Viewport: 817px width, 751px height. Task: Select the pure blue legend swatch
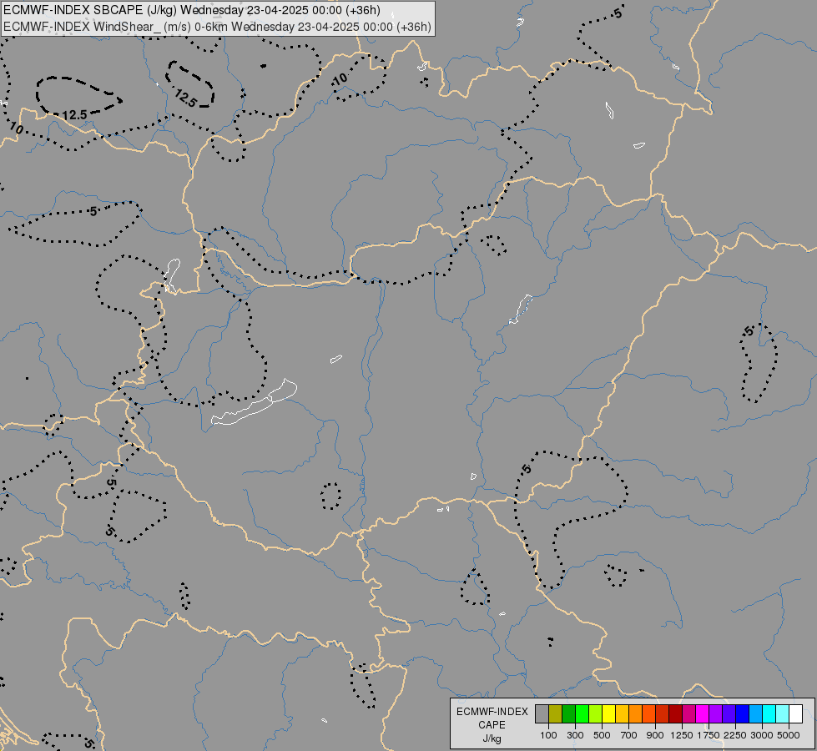[743, 714]
